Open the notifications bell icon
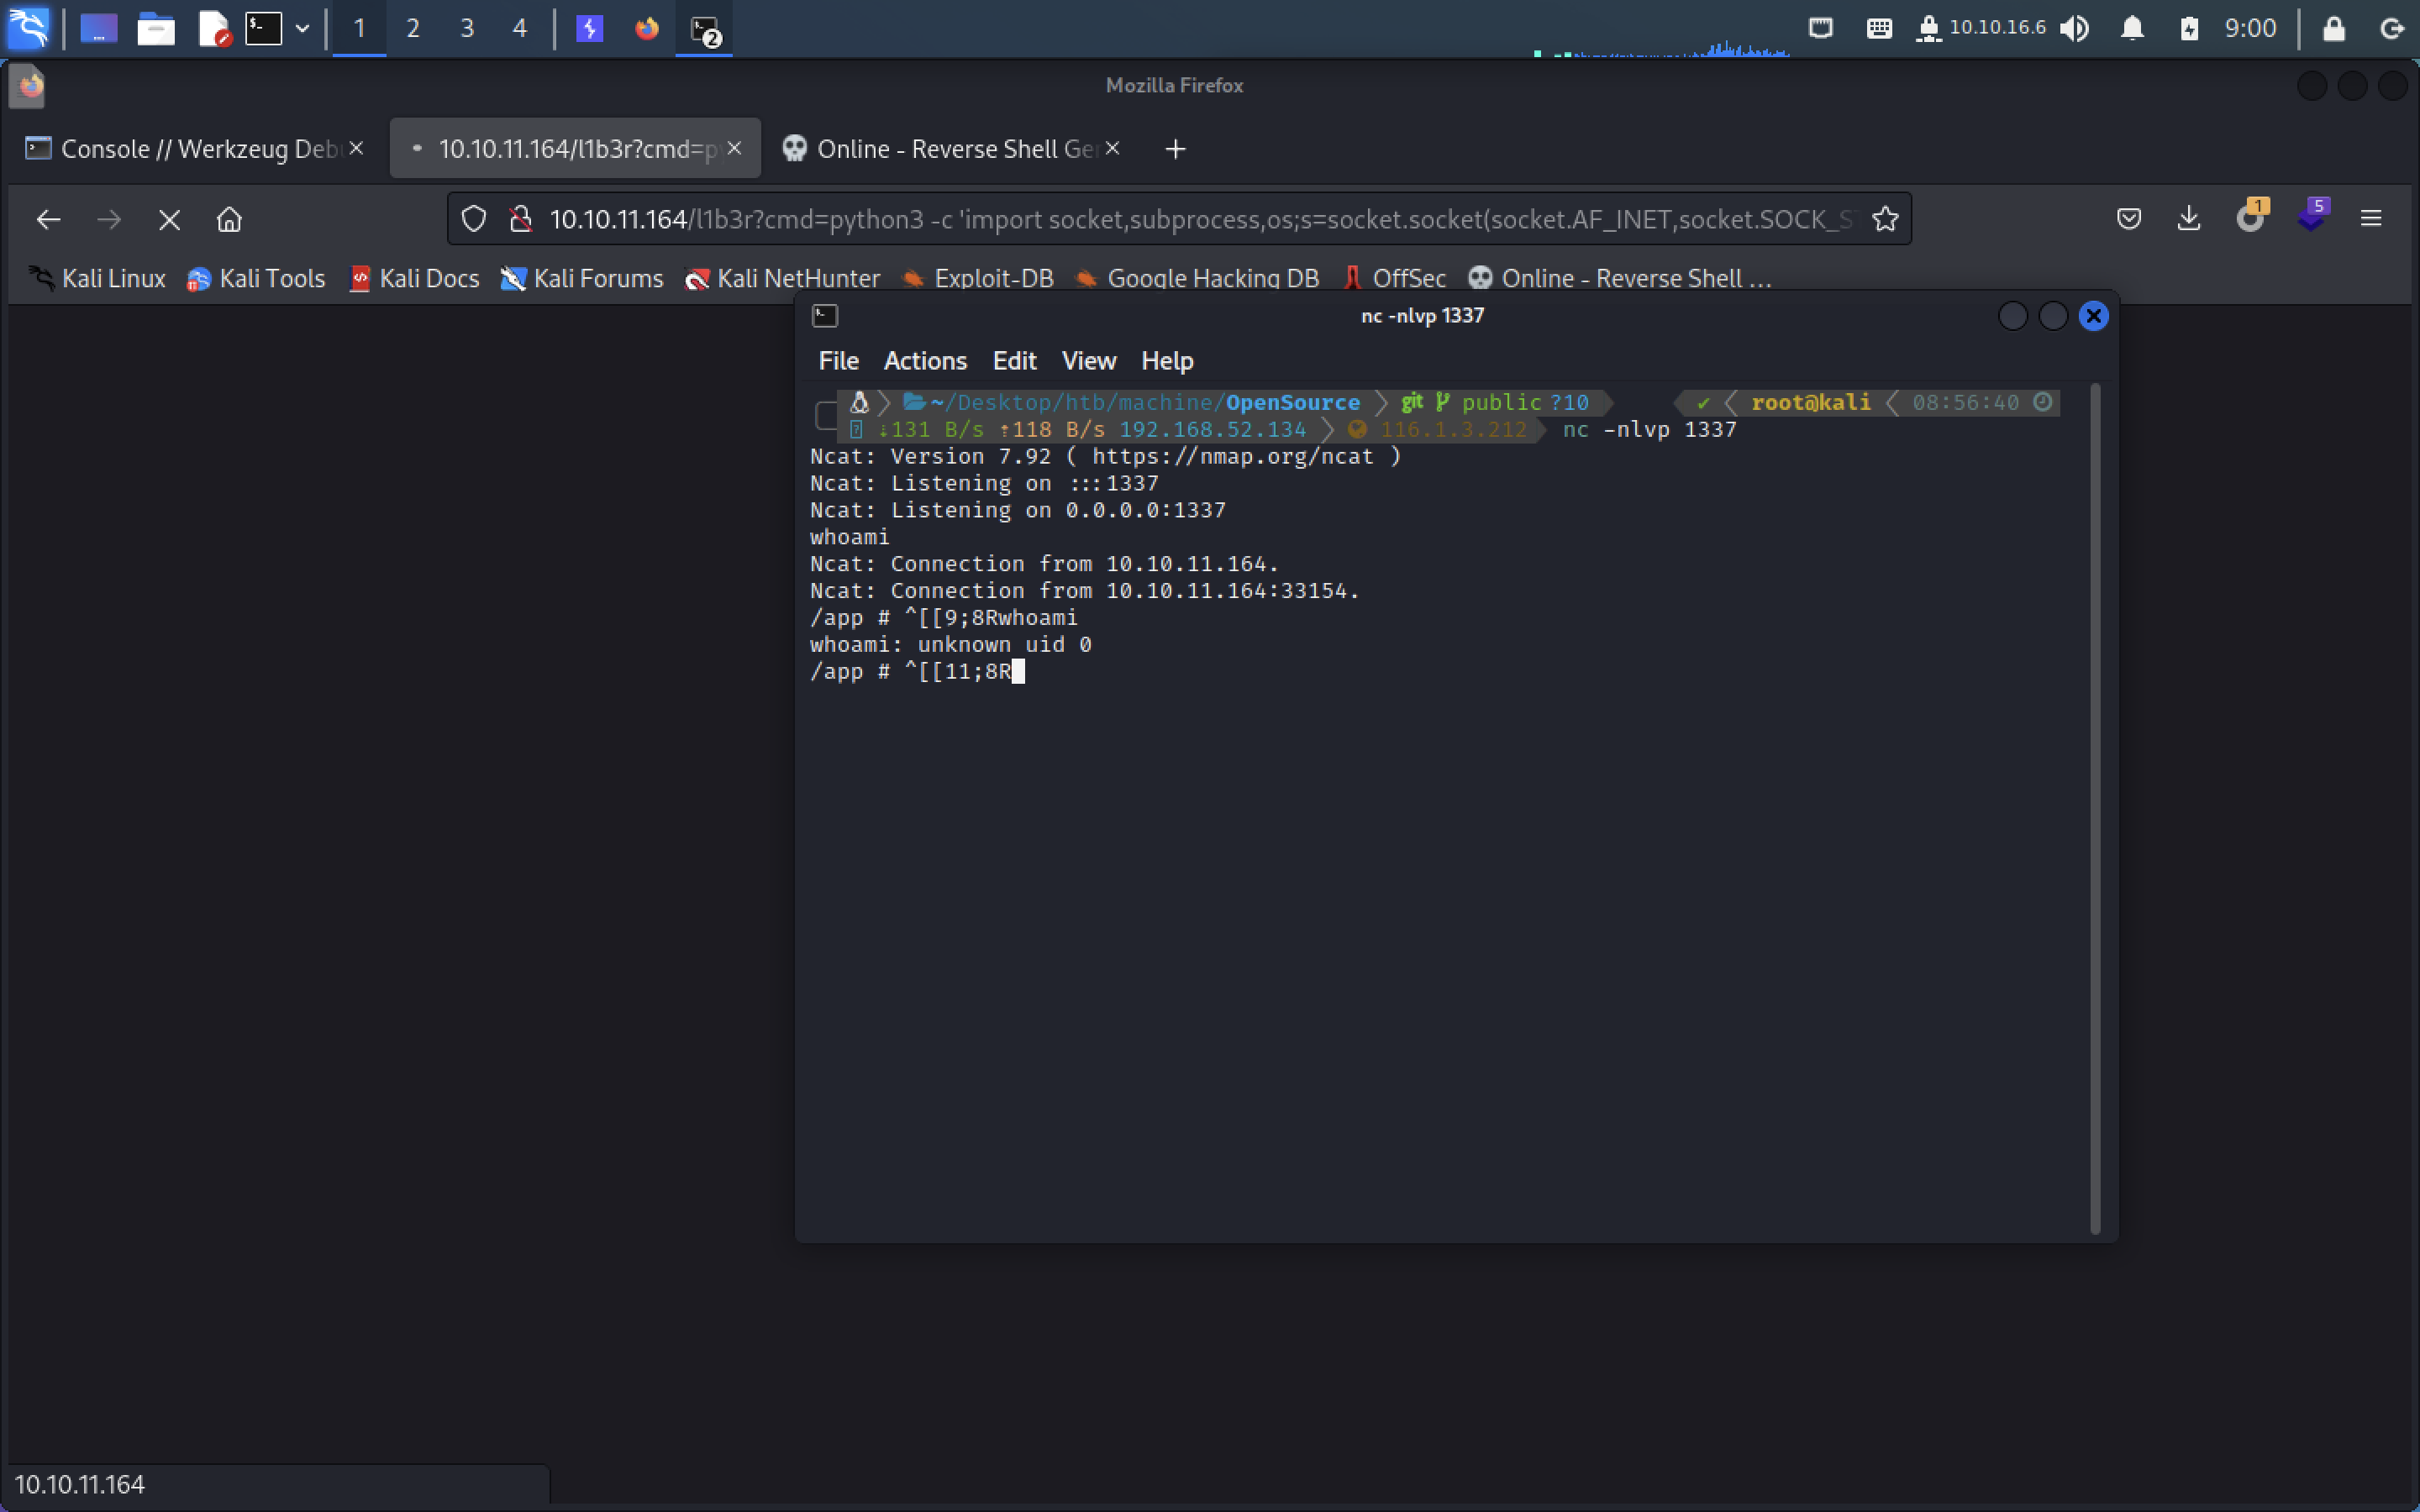This screenshot has width=2420, height=1512. click(x=2132, y=28)
